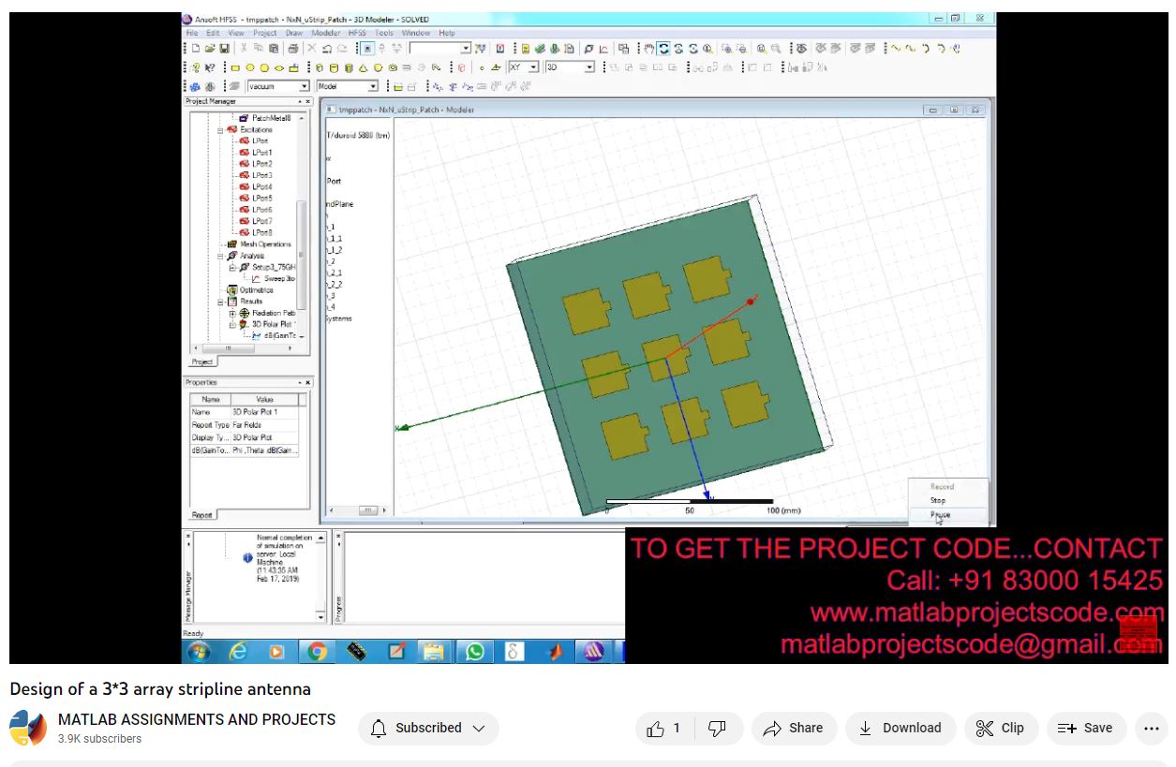Click the channel avatar logo
1176x767 pixels.
pos(28,729)
